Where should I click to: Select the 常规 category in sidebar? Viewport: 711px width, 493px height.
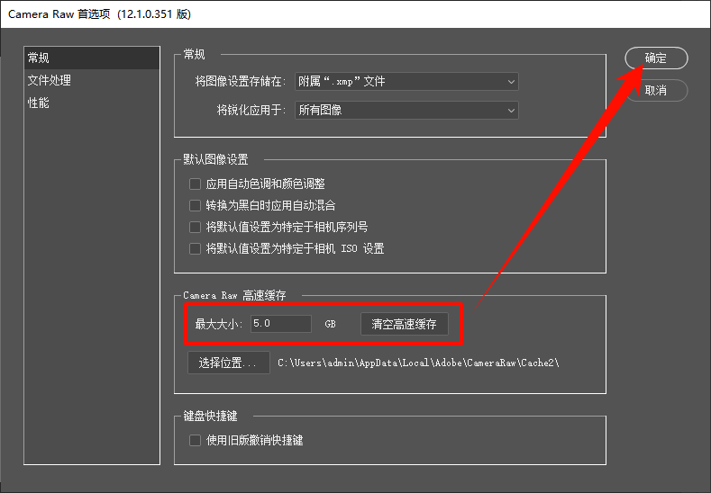92,58
